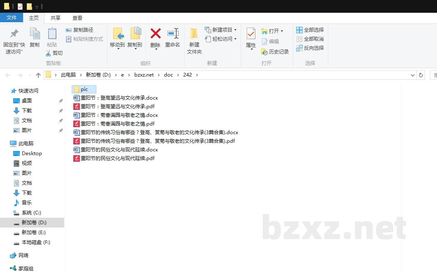The image size is (437, 272).
Task: Switch to the 查看 ribbon tab
Action: [x=77, y=18]
